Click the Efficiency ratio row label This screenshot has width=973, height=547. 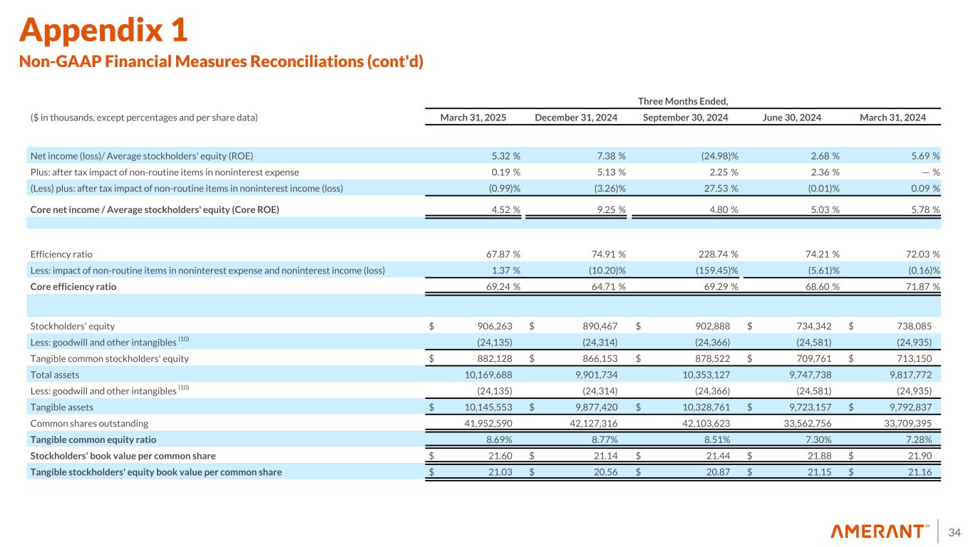pos(61,254)
